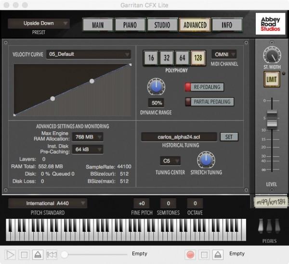Click the SET historical tuning button
Image resolution: width=289 pixels, height=264 pixels.
click(229, 137)
